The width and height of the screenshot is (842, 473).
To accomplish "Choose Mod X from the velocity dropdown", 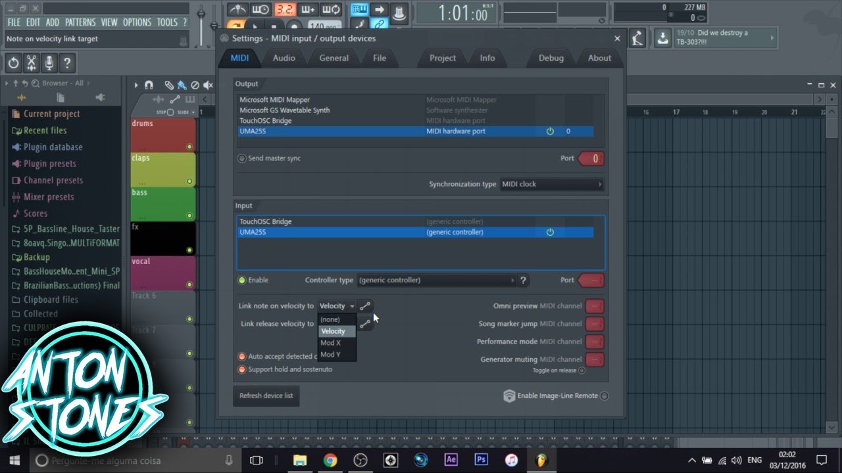I will pyautogui.click(x=337, y=343).
